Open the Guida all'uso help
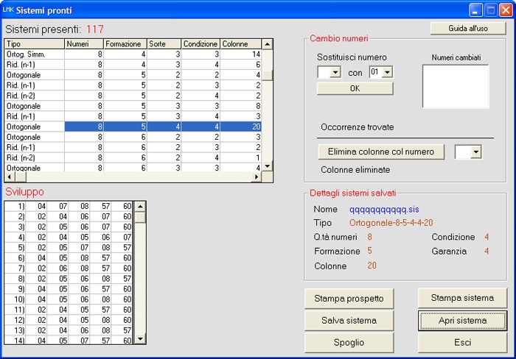The height and width of the screenshot is (359, 516). click(467, 29)
